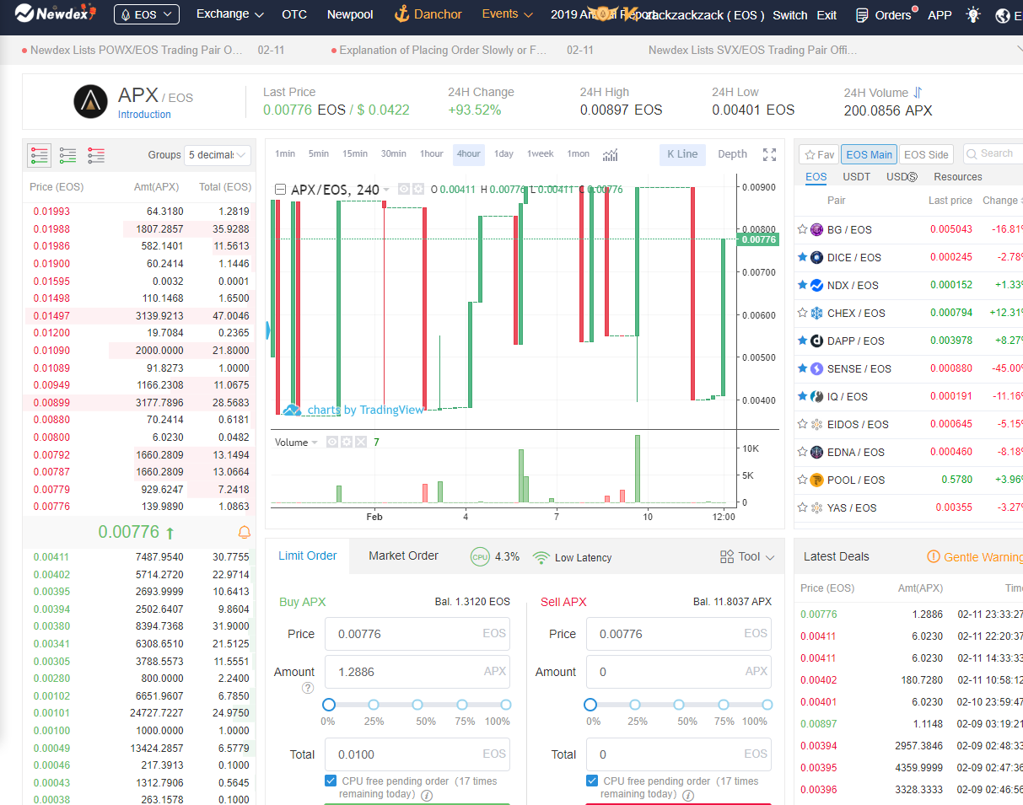Collapse the APX/EOS chart legend box
The height and width of the screenshot is (805, 1023).
point(281,190)
